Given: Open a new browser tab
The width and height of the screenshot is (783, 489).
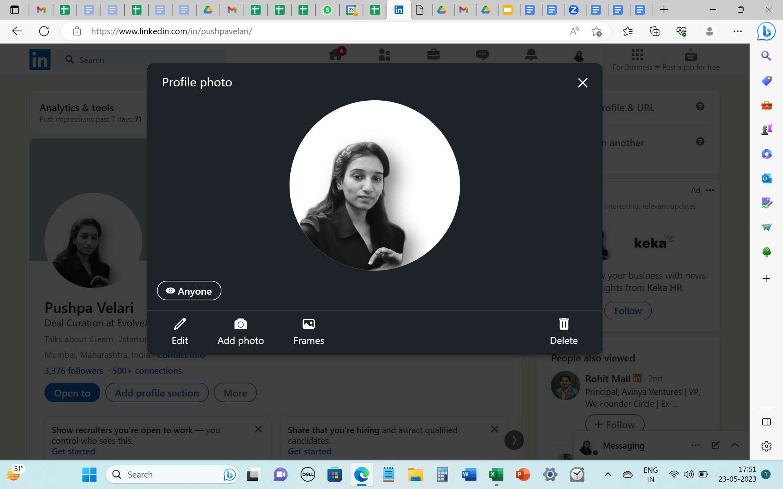Looking at the screenshot, I should [x=664, y=10].
